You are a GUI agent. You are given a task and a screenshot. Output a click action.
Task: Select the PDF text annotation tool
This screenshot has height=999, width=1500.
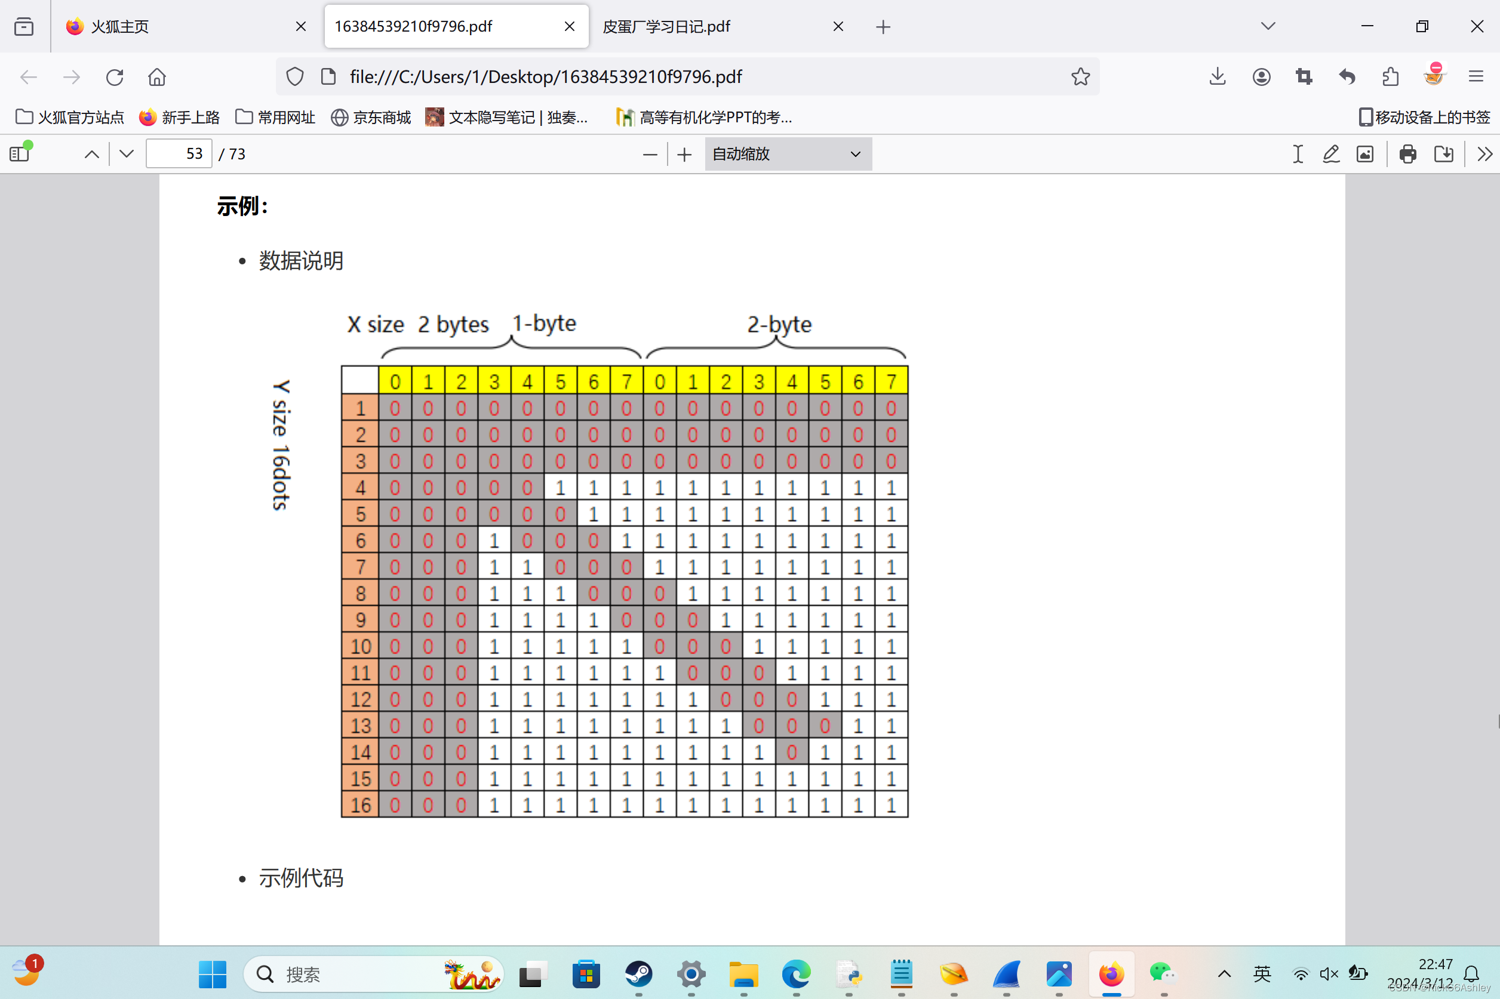pos(1298,154)
